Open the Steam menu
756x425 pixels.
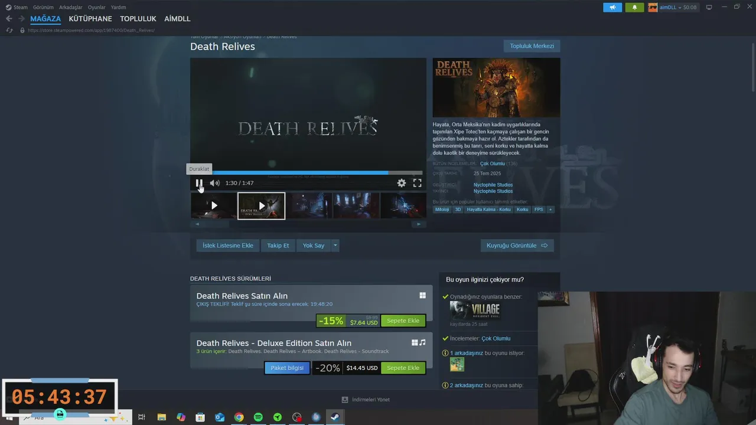[17, 7]
